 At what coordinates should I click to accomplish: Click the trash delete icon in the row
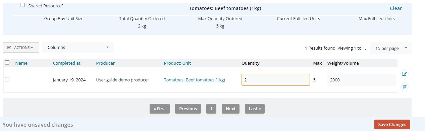point(404,87)
